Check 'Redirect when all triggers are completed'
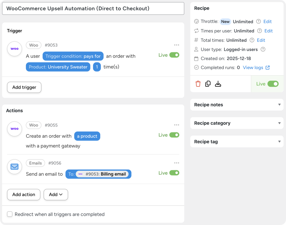Viewport: 286px width, 225px height. [10, 214]
